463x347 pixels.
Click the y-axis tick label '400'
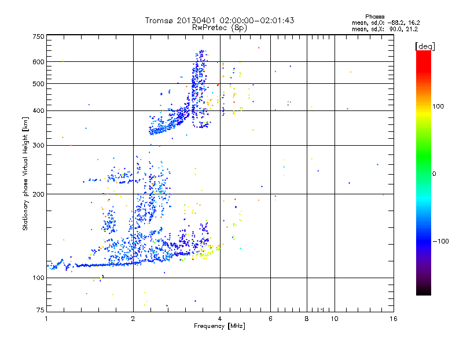click(38, 110)
